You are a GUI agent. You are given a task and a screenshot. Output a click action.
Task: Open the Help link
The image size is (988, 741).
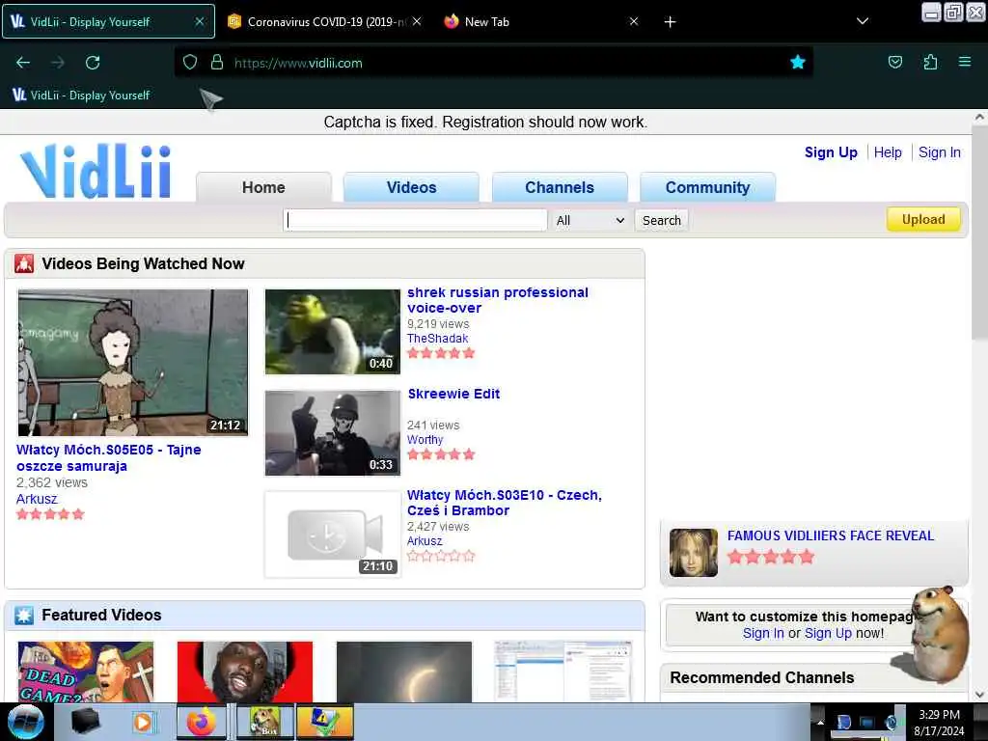pos(888,152)
